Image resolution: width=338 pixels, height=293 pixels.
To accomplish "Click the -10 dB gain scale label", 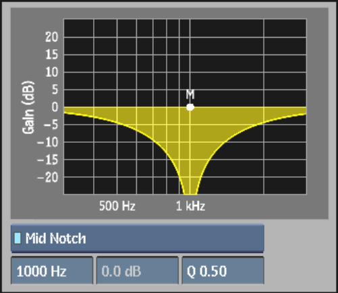I will tap(47, 142).
